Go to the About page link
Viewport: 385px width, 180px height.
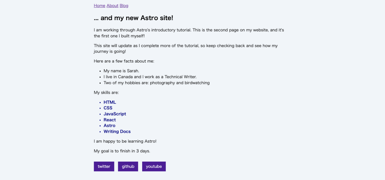tap(112, 5)
